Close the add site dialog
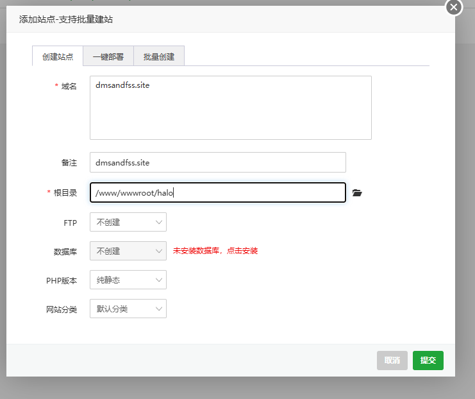This screenshot has height=399, width=475. point(454,7)
